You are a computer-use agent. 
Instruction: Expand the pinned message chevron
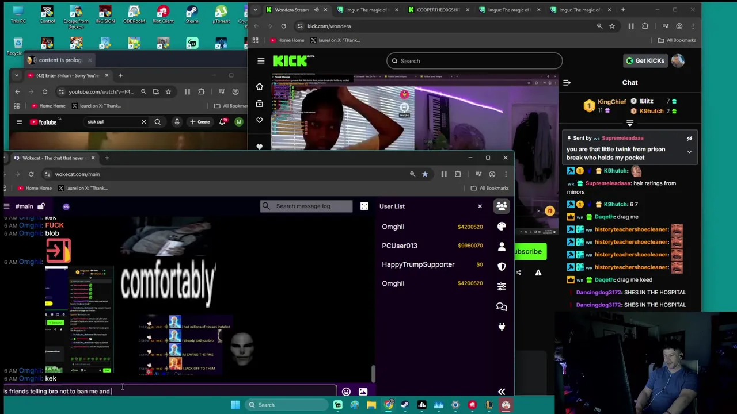coord(689,152)
